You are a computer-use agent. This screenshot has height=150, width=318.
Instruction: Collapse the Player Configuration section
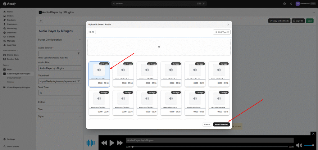80,40
